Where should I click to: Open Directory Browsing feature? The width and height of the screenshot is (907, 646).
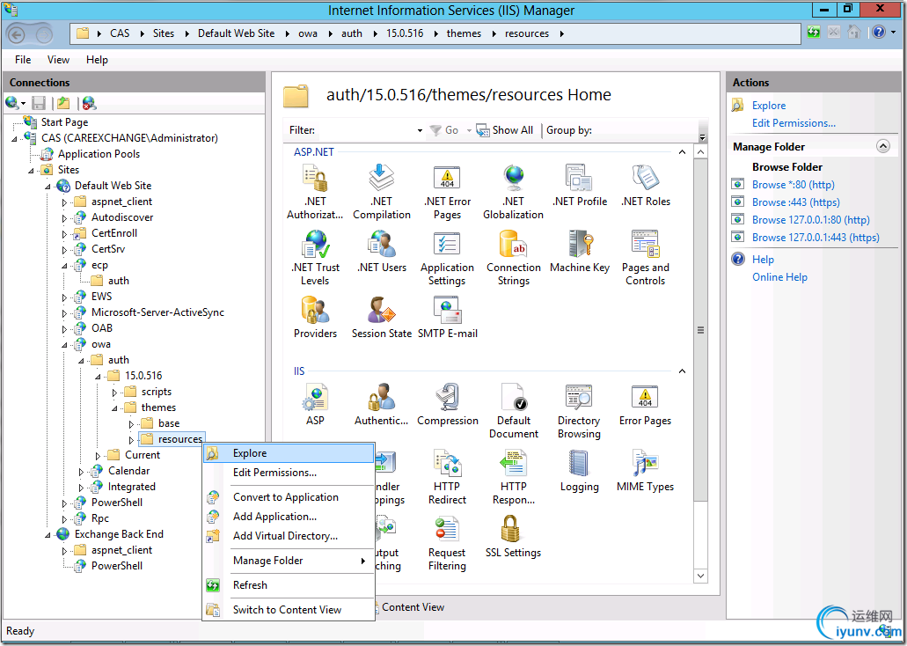tap(579, 410)
